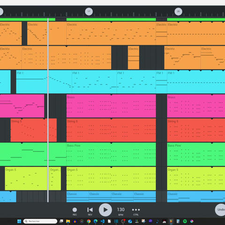Screen dimensions: 225x225
Task: Select the pink Brass clip
Action: [x=111, y=106]
